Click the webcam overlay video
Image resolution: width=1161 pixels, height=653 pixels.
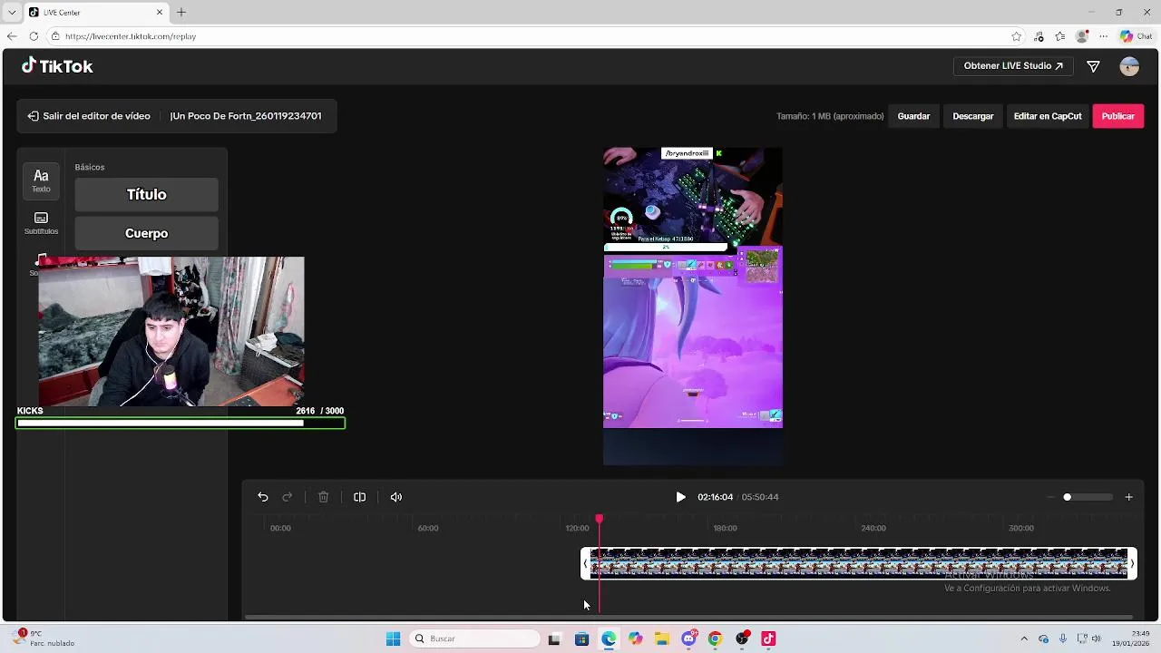click(171, 331)
